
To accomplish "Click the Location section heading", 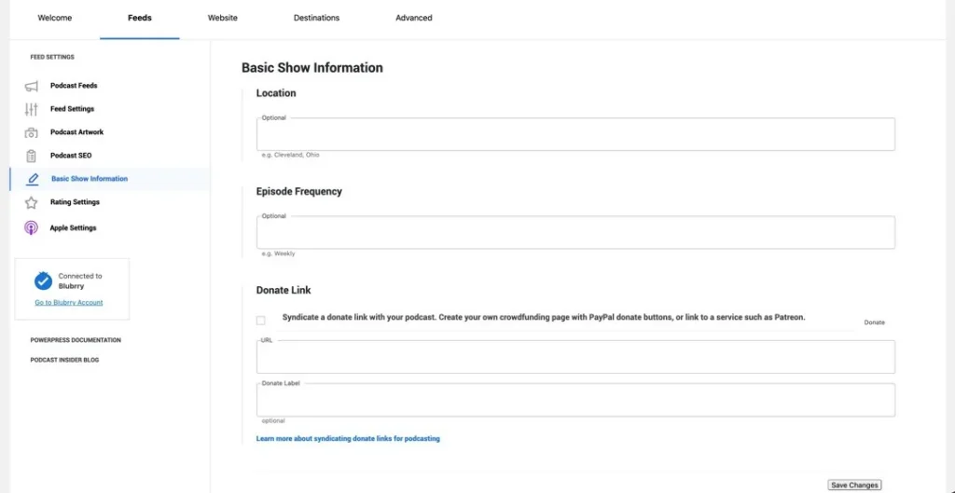I will point(276,93).
